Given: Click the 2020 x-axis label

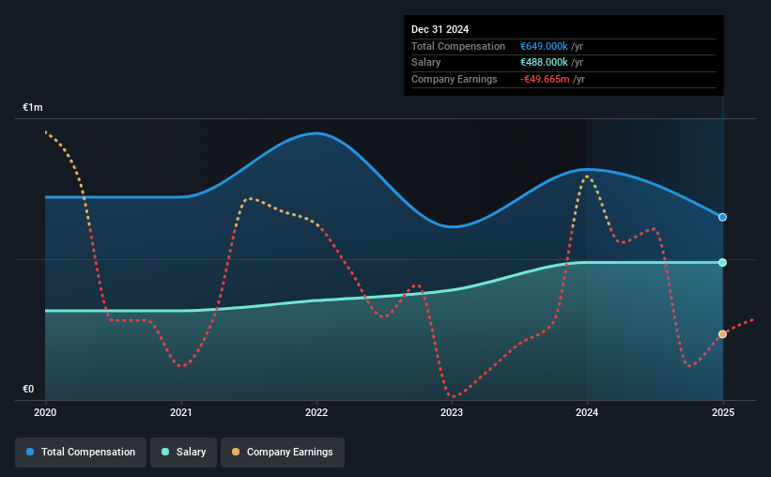Looking at the screenshot, I should 45,412.
